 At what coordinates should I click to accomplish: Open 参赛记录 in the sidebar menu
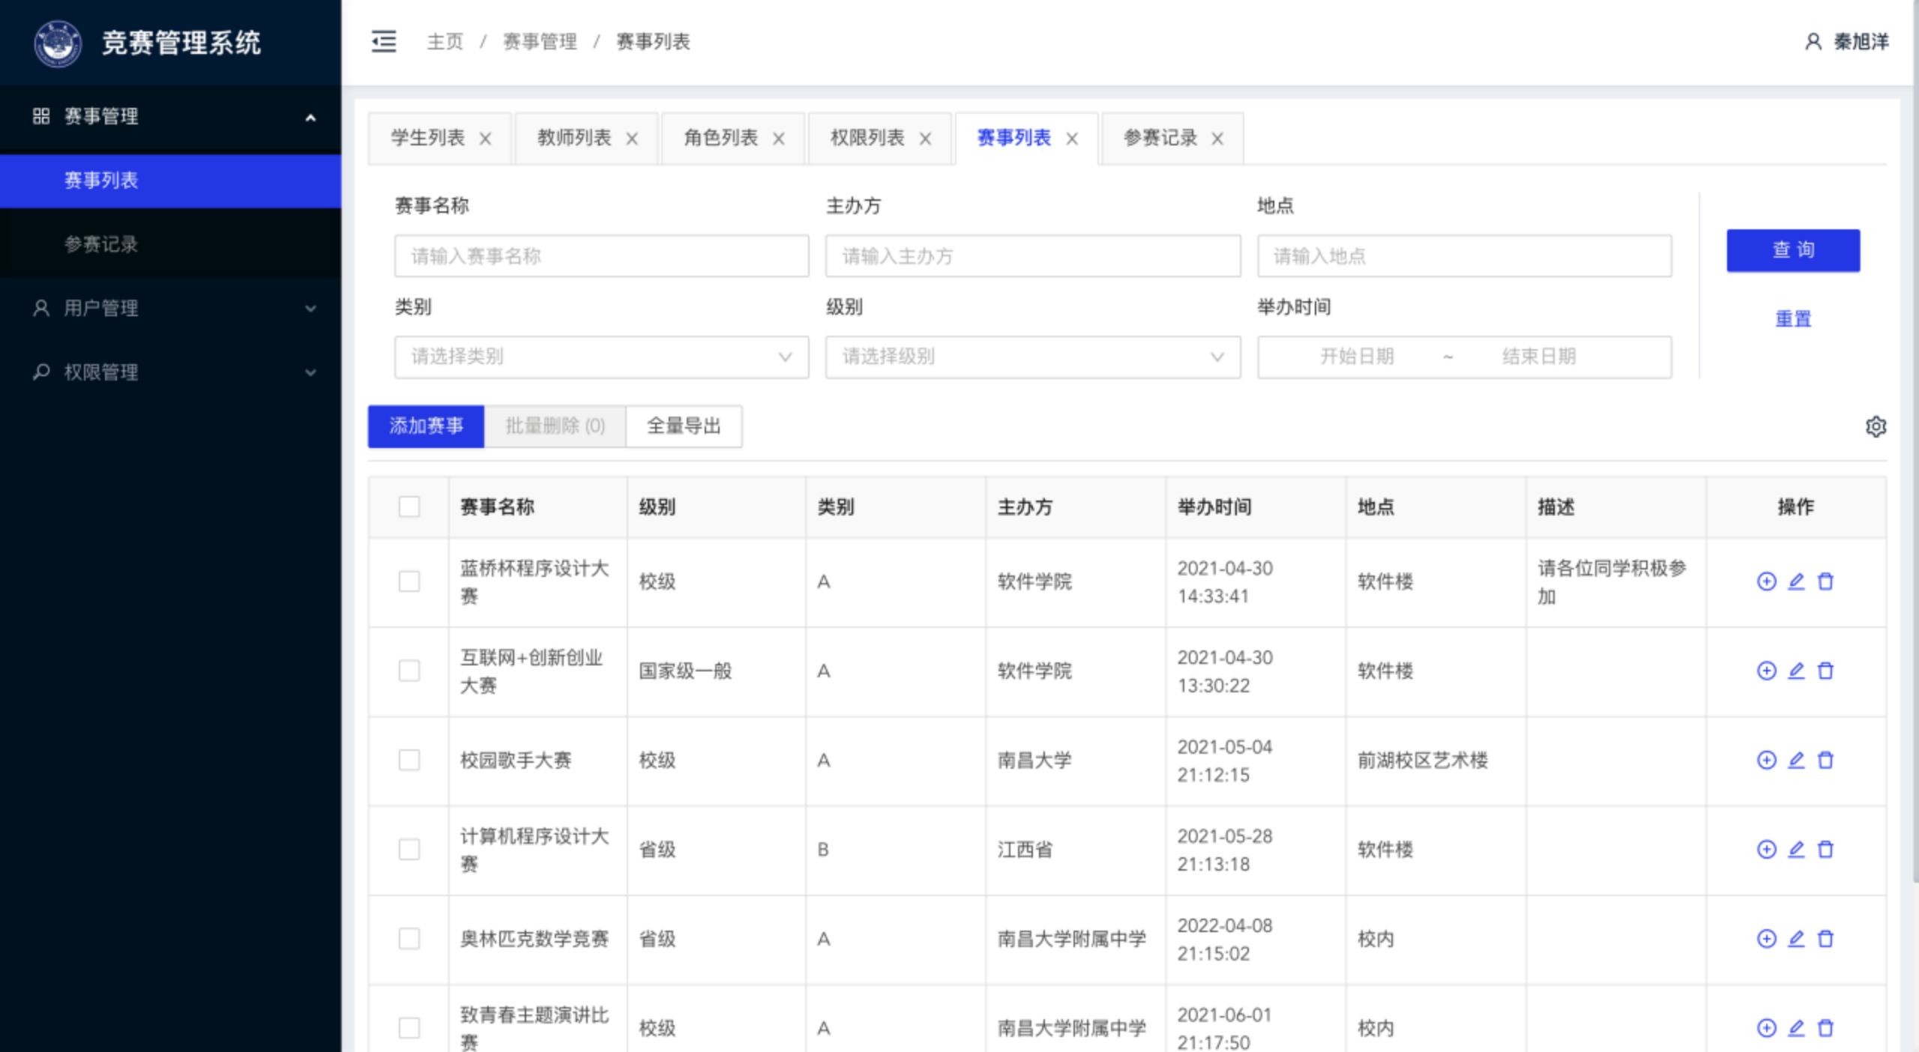point(101,244)
